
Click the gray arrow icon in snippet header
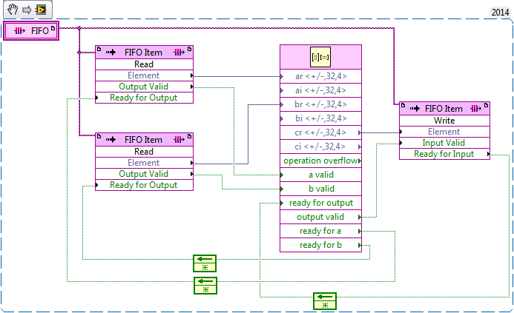click(26, 10)
